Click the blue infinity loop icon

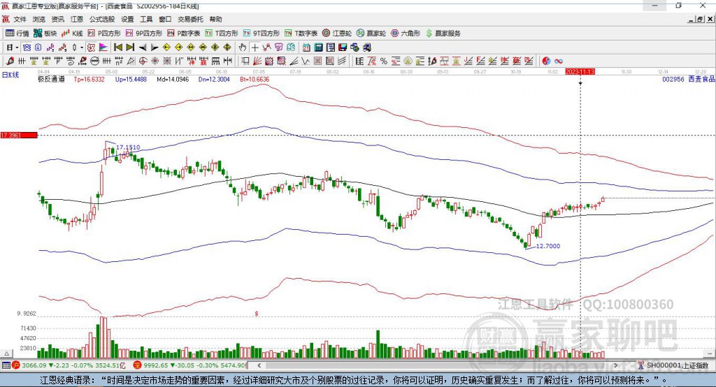click(x=559, y=61)
